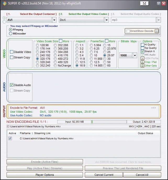This screenshot has height=180, width=168.
Task: Set frame rate to 23.976
Action: [105, 49]
